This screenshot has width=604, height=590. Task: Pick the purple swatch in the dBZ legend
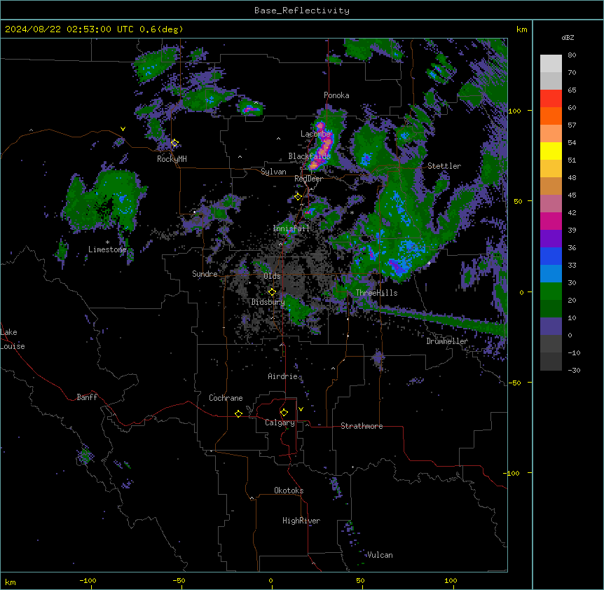[551, 238]
